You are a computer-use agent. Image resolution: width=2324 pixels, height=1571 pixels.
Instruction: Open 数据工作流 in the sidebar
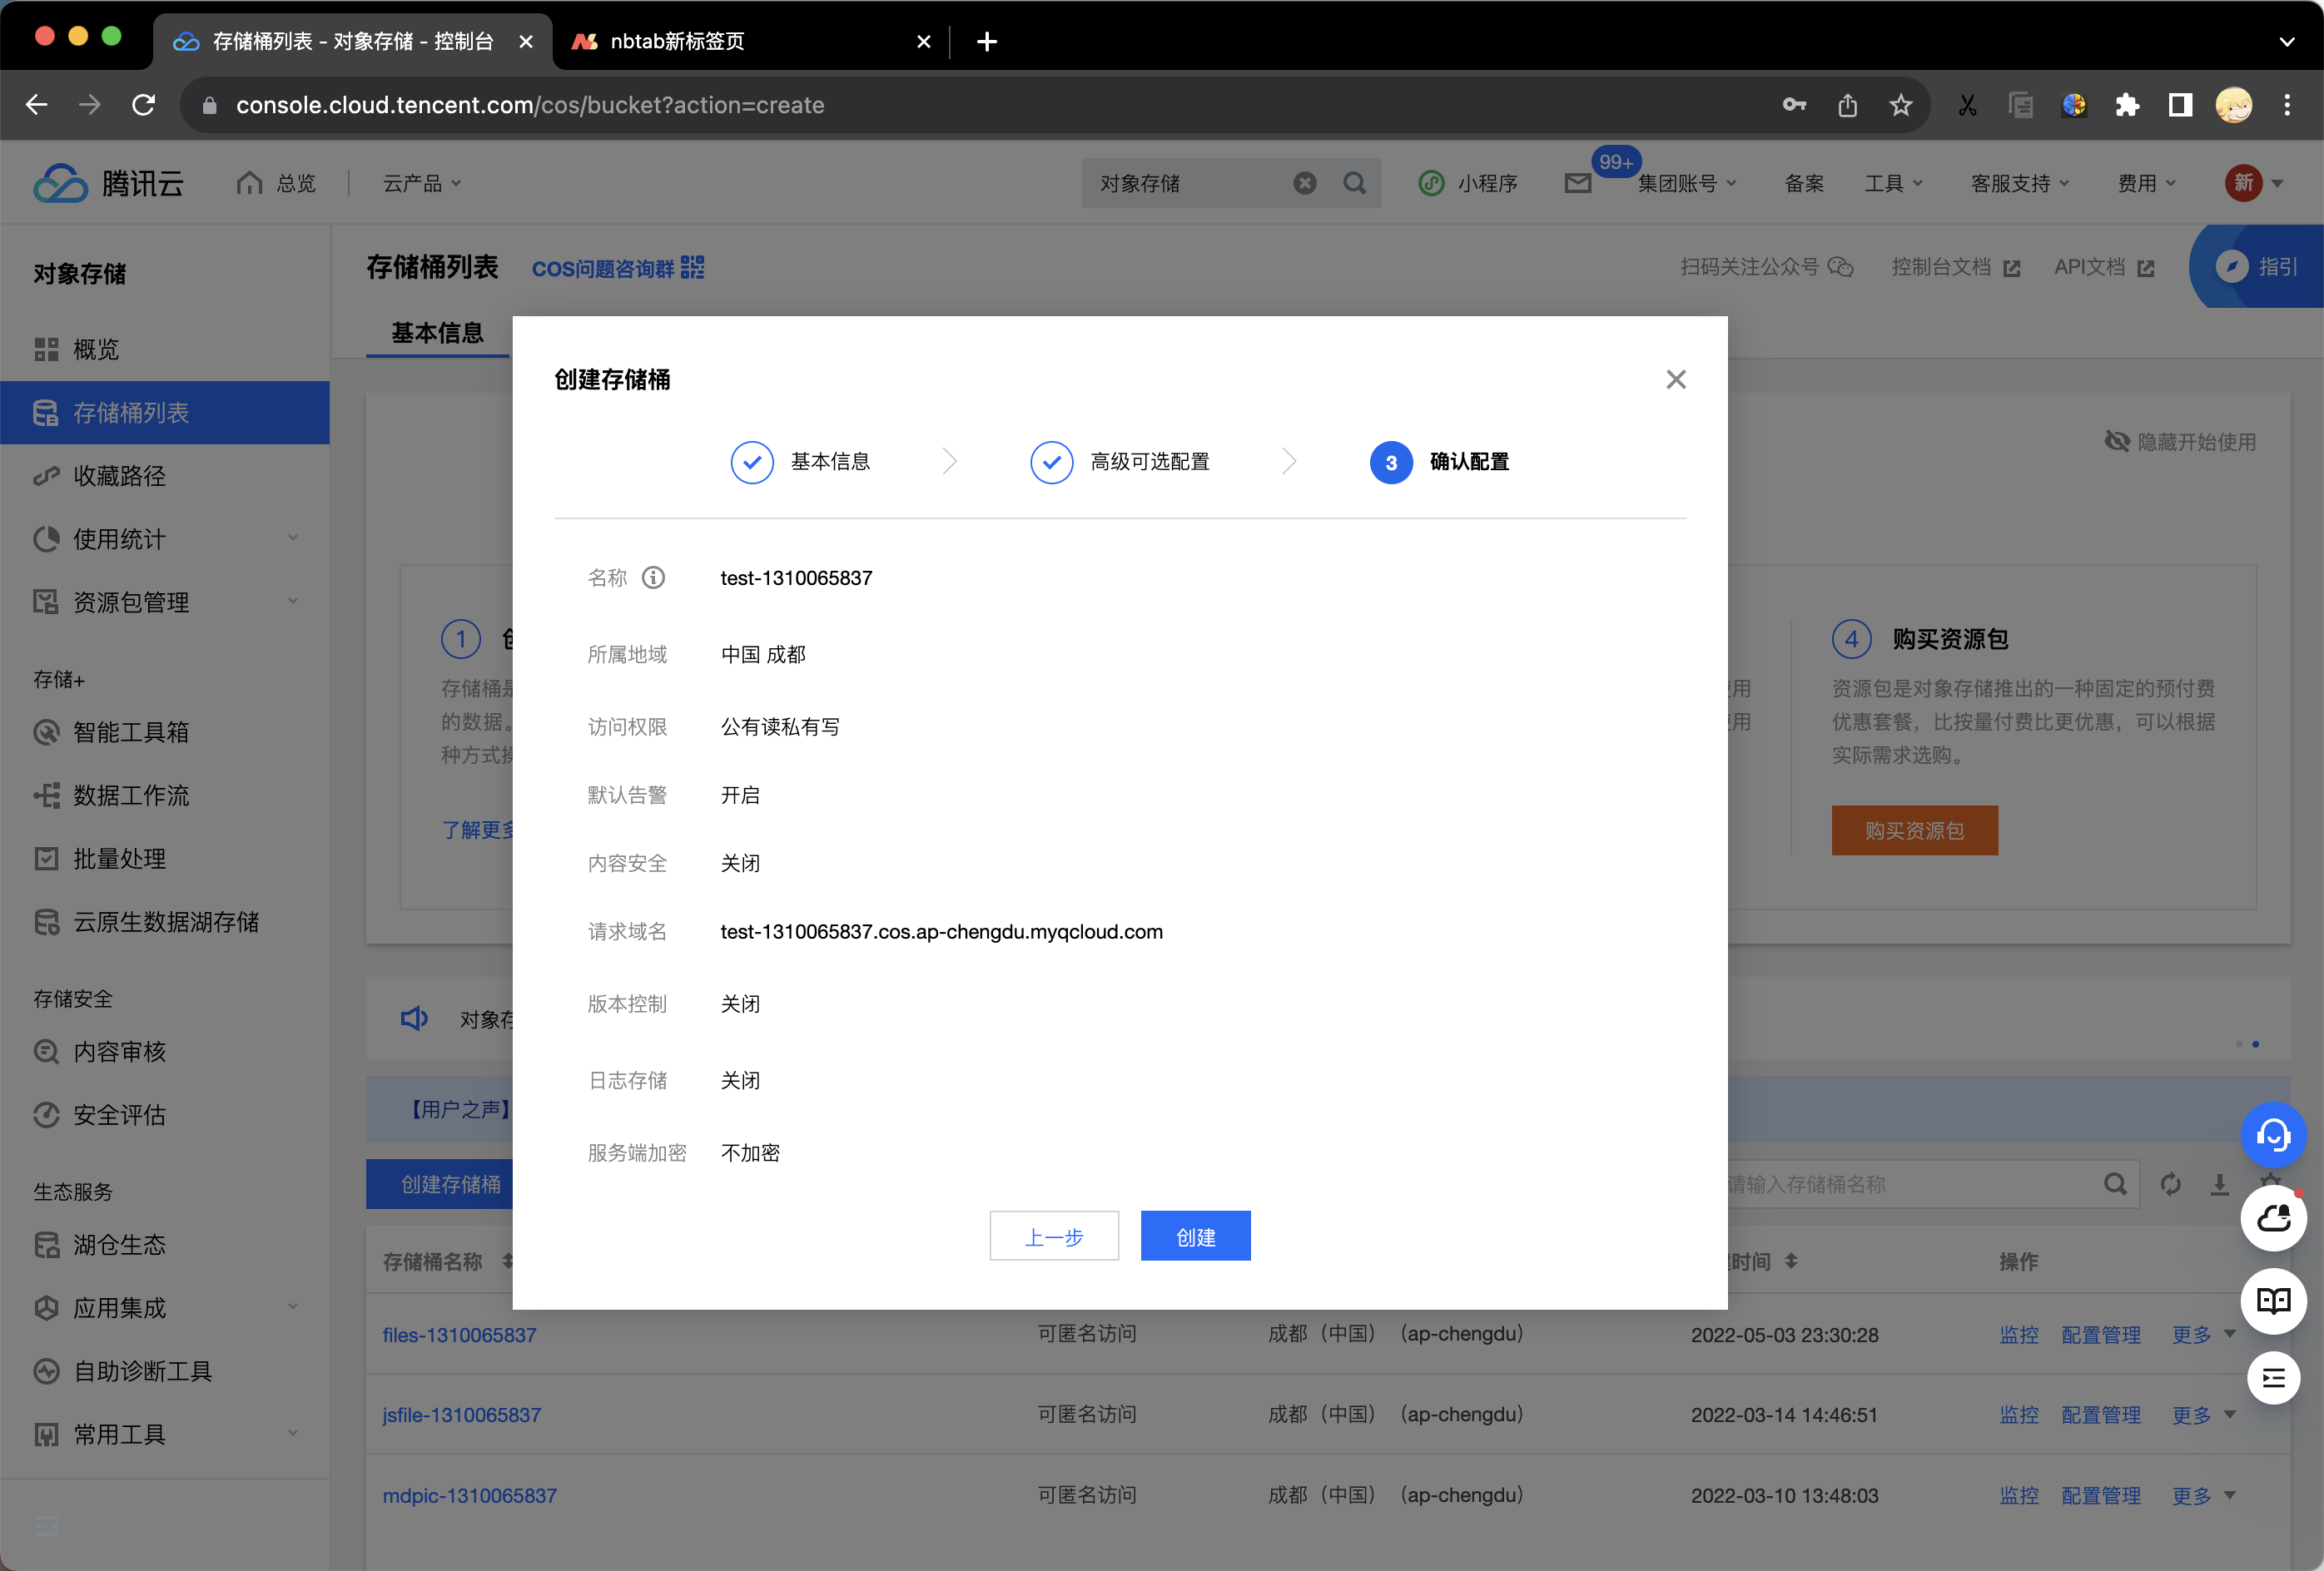point(165,795)
